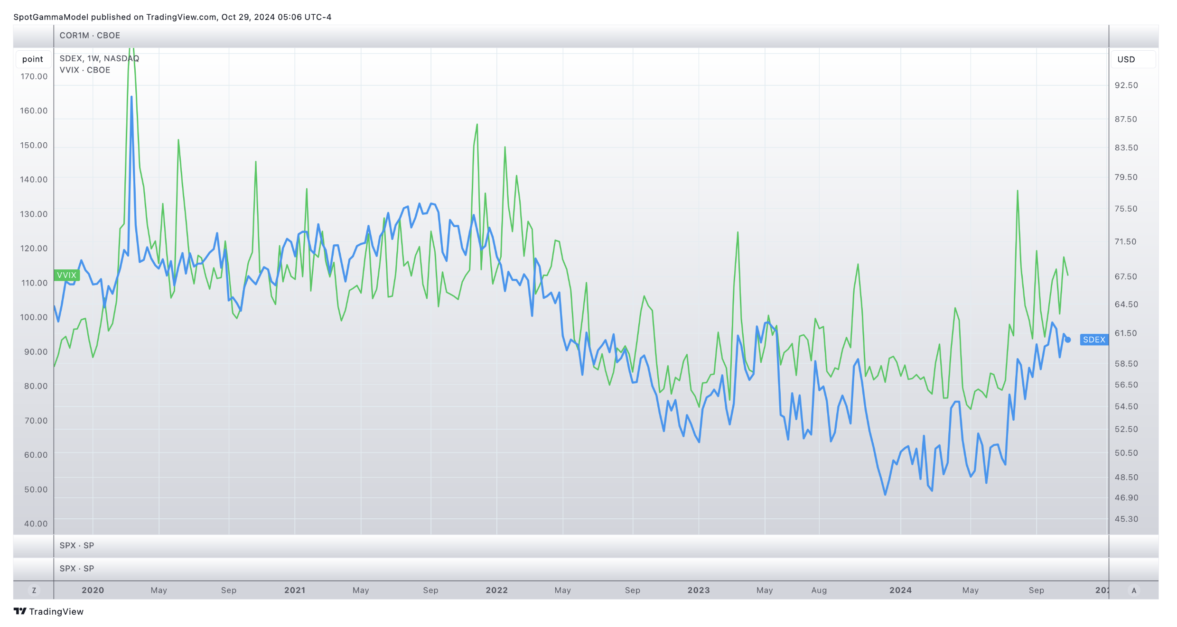Expand the lower SPX · SP pane
1177x627 pixels.
point(77,568)
